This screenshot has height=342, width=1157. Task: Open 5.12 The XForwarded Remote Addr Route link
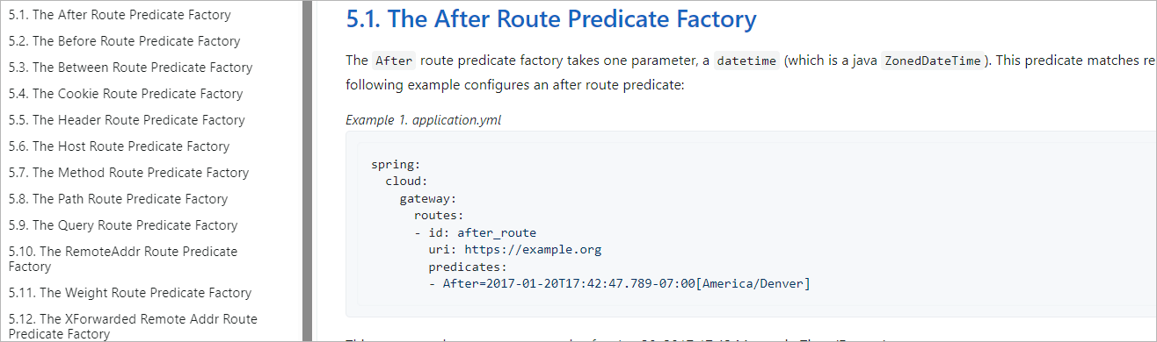[133, 326]
